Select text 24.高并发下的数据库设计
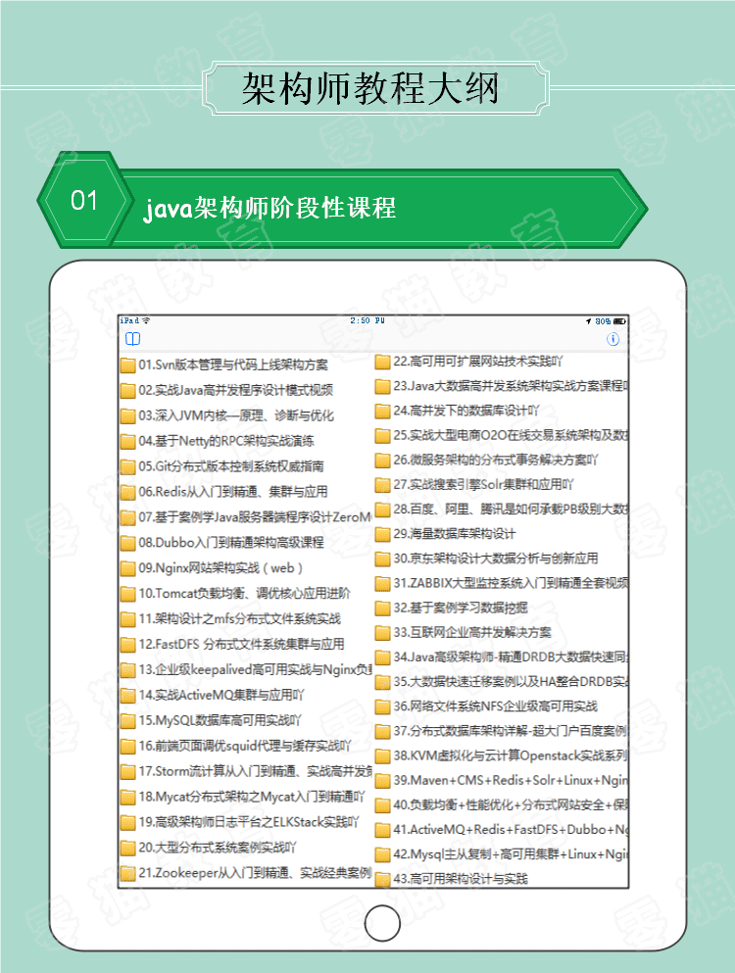 [466, 411]
